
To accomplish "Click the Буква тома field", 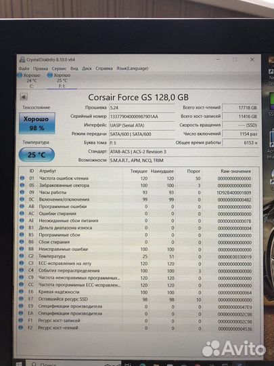I will tap(141, 142).
